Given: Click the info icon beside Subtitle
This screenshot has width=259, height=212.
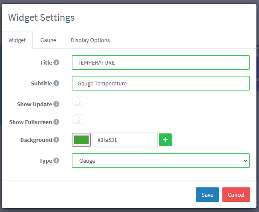Looking at the screenshot, I should click(x=56, y=83).
